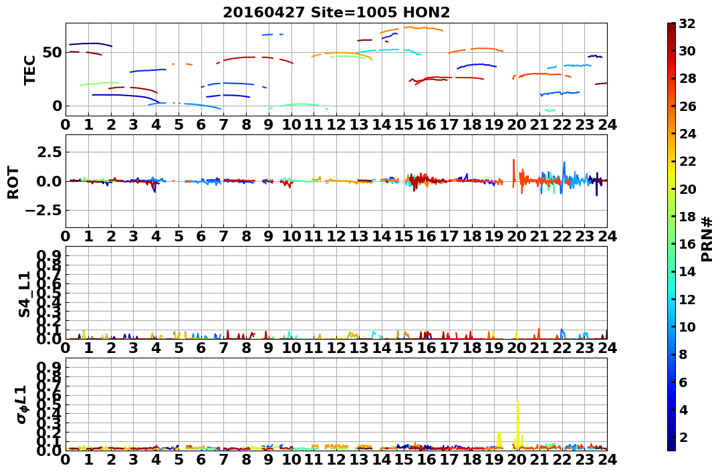Click the "10" tick on the PRN colorbar
The height and width of the screenshot is (474, 720).
687,326
